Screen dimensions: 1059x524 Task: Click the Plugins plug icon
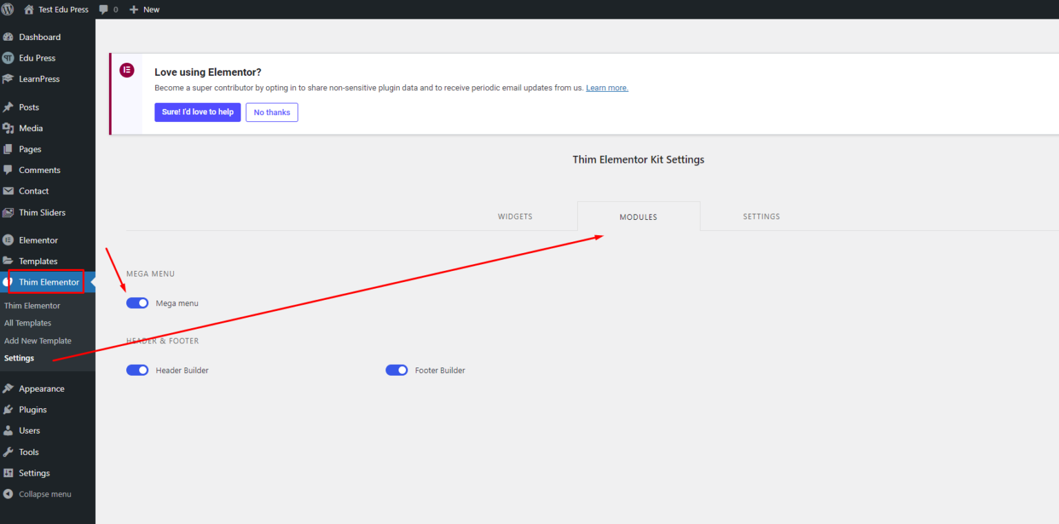(8, 410)
